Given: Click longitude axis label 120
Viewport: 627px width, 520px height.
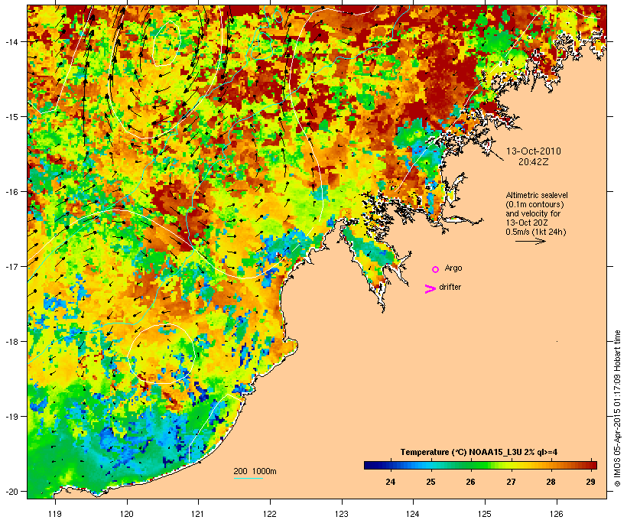Looking at the screenshot, I should [127, 514].
